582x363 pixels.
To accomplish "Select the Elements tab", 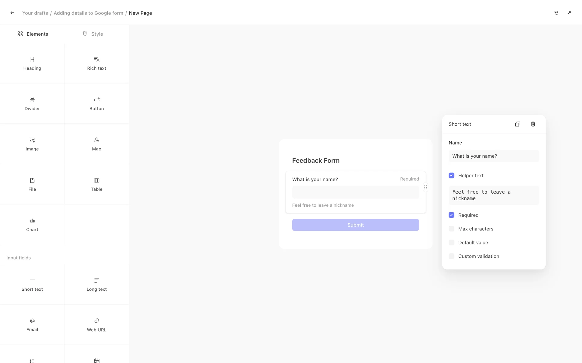I will tap(33, 34).
